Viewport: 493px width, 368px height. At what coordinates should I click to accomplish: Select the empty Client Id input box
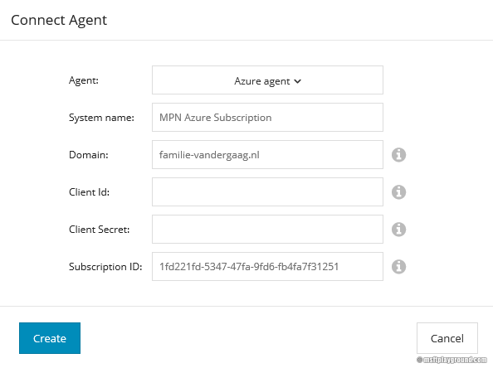point(267,191)
